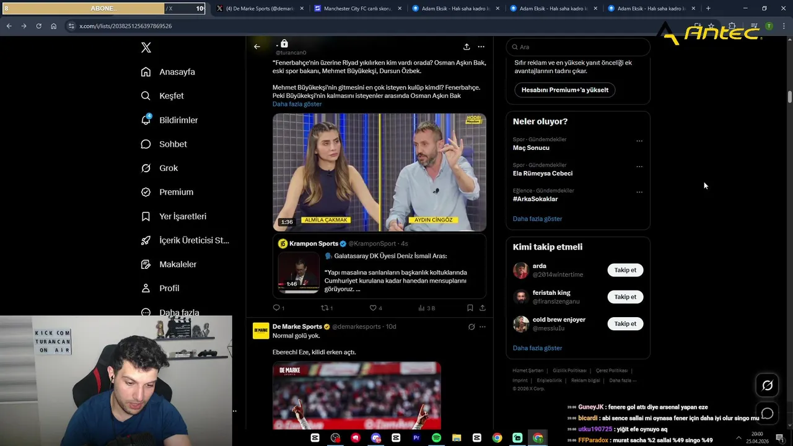Viewport: 793px width, 446px height.
Task: Go back with the list arrow
Action: pyautogui.click(x=257, y=46)
